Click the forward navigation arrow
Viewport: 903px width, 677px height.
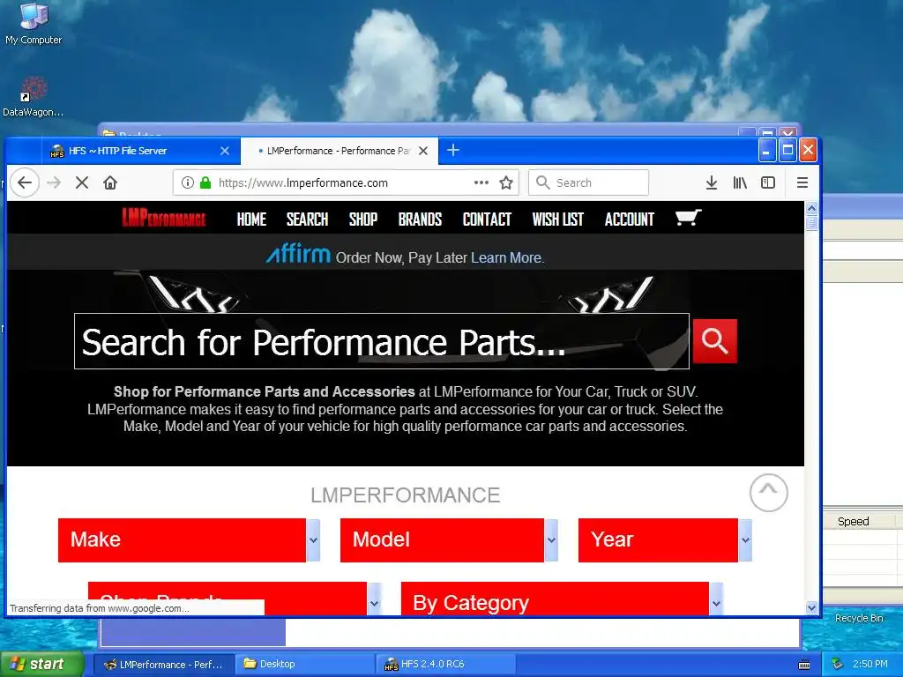point(54,182)
